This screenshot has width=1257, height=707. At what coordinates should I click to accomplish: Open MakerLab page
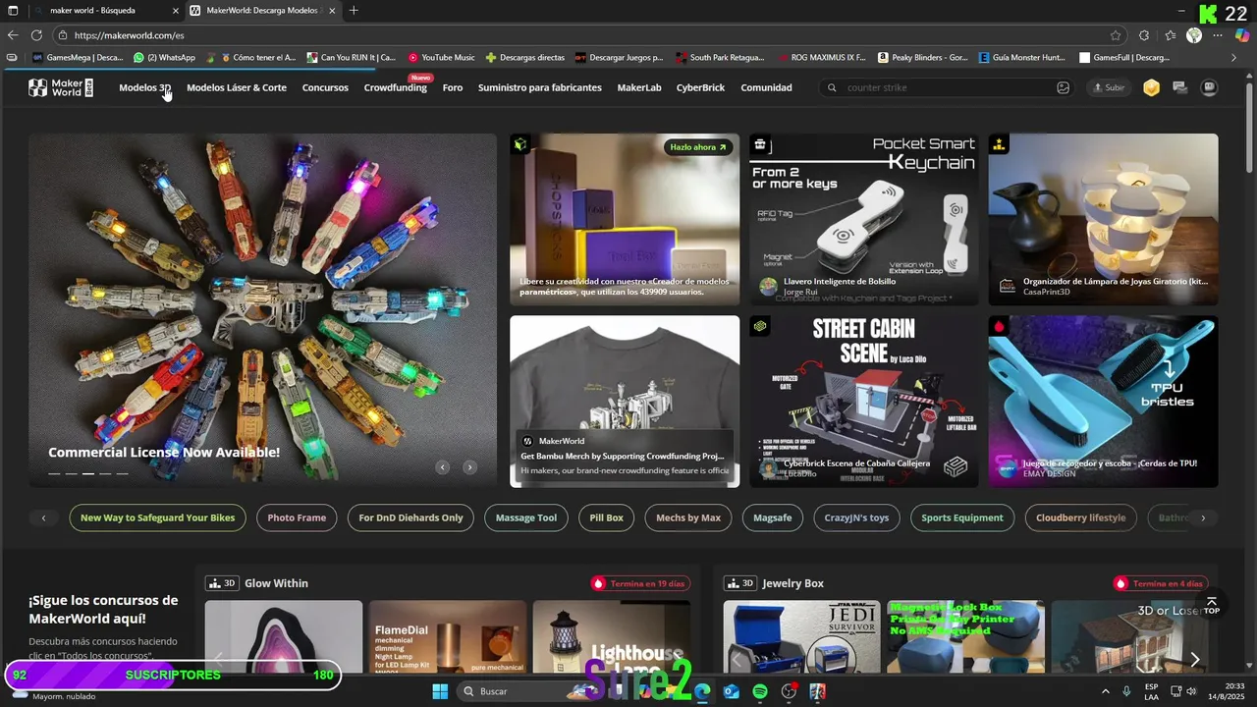[x=639, y=87]
